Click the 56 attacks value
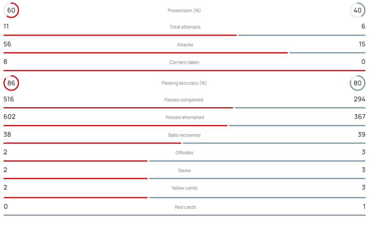 (x=7, y=44)
